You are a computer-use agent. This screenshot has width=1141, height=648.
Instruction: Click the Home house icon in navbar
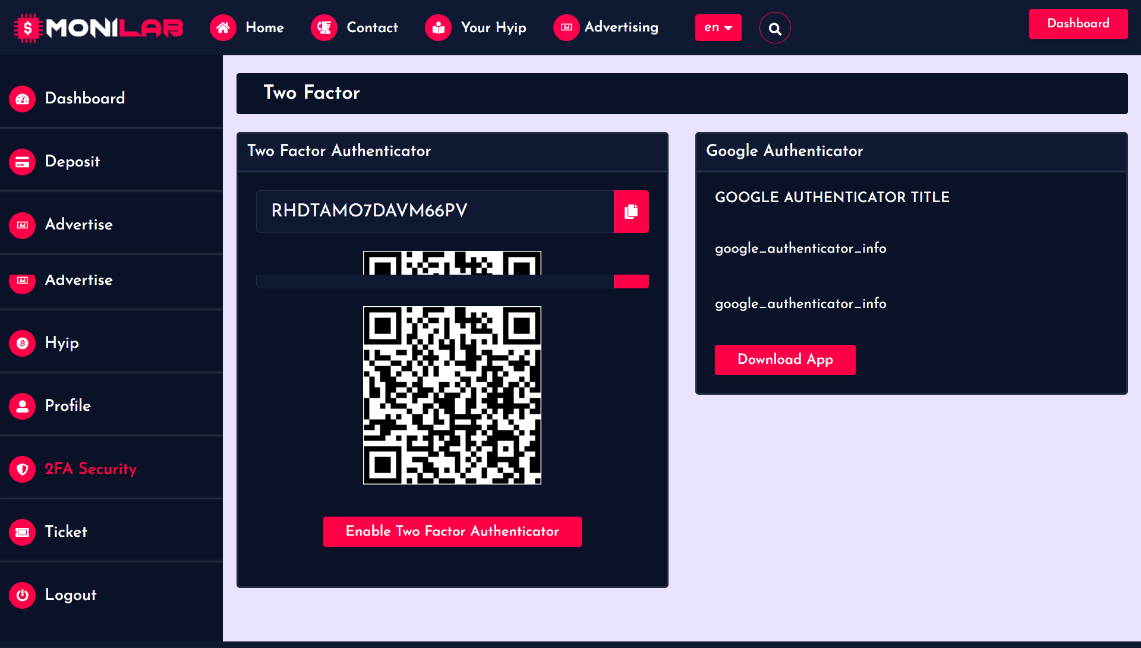tap(223, 28)
